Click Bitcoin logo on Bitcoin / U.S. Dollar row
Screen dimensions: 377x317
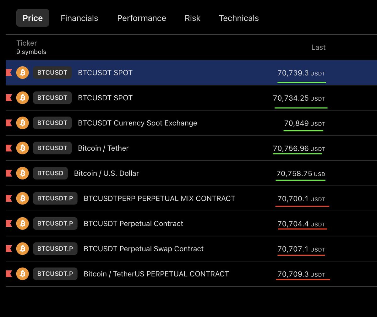(x=22, y=173)
